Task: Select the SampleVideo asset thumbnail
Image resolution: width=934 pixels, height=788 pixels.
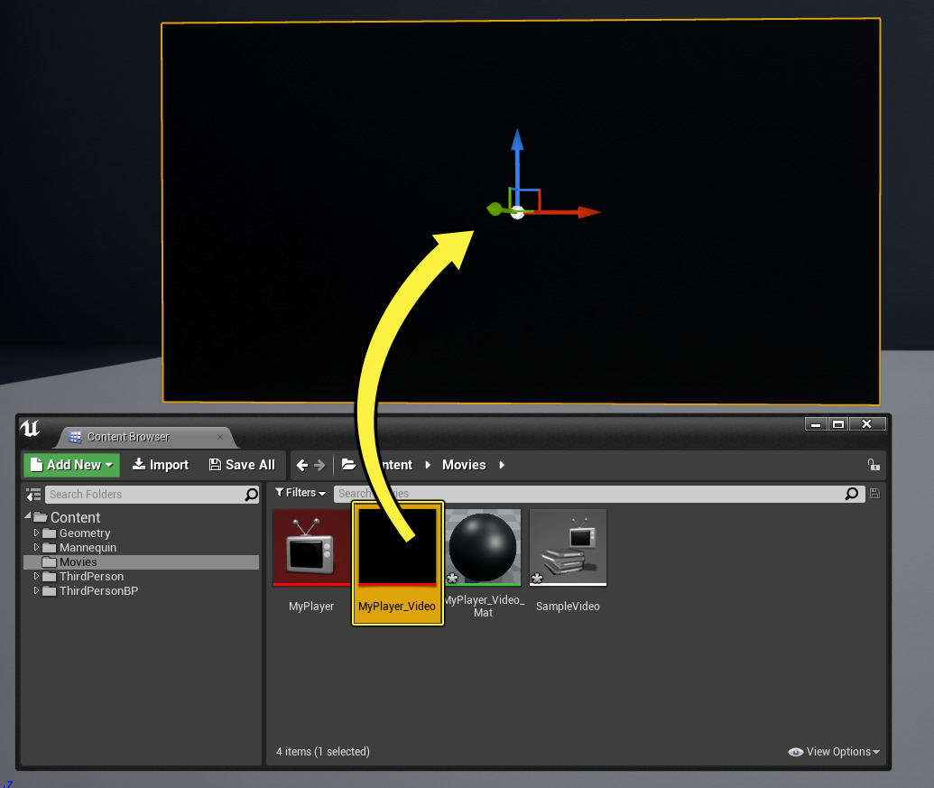Action: 568,547
